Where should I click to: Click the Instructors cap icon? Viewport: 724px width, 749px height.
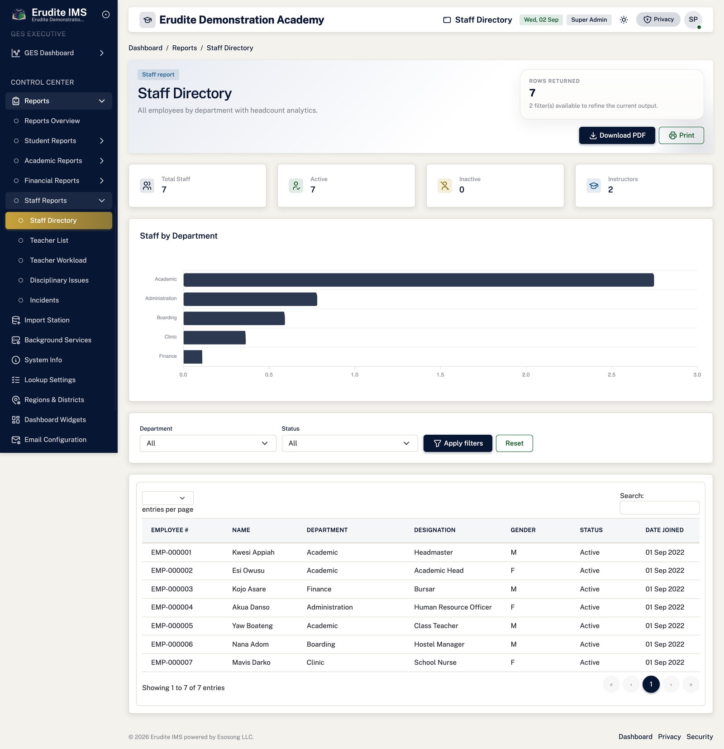click(x=594, y=186)
